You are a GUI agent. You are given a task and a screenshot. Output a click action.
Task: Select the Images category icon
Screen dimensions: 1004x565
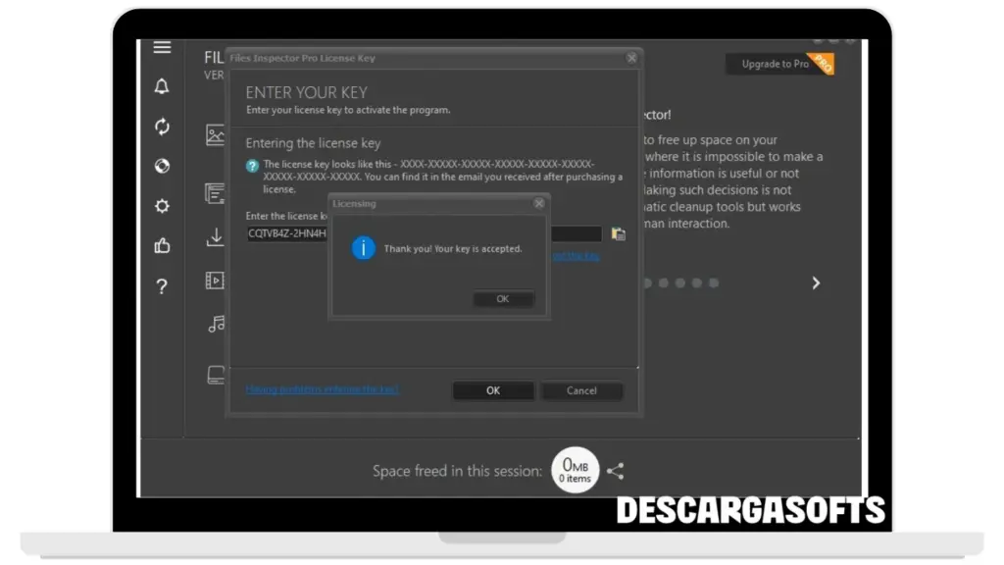(215, 135)
